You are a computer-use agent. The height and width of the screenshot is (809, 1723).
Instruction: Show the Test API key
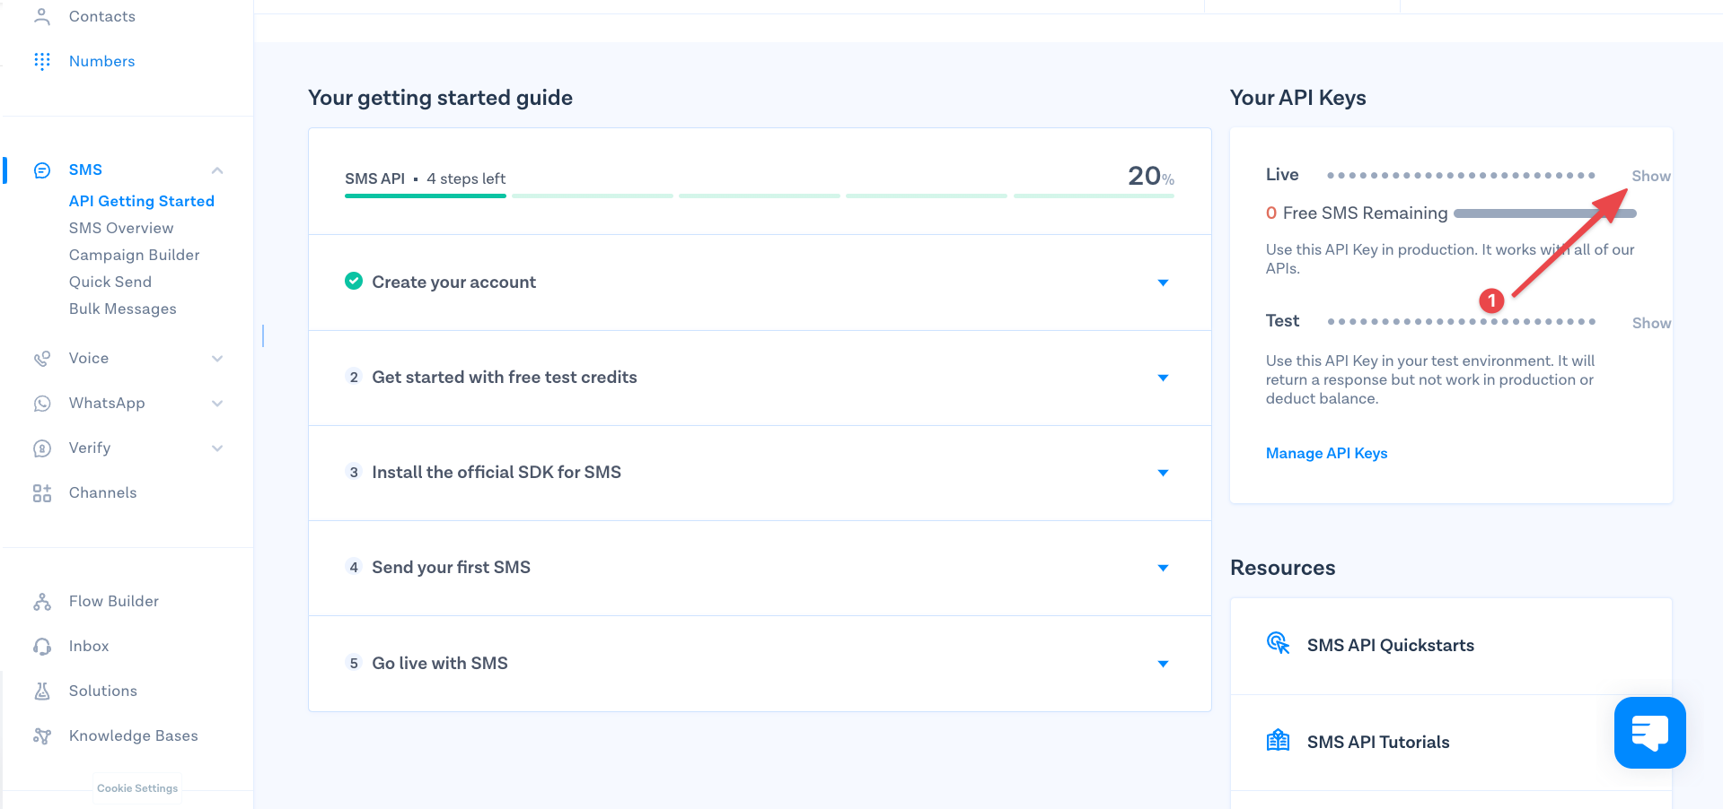point(1651,323)
